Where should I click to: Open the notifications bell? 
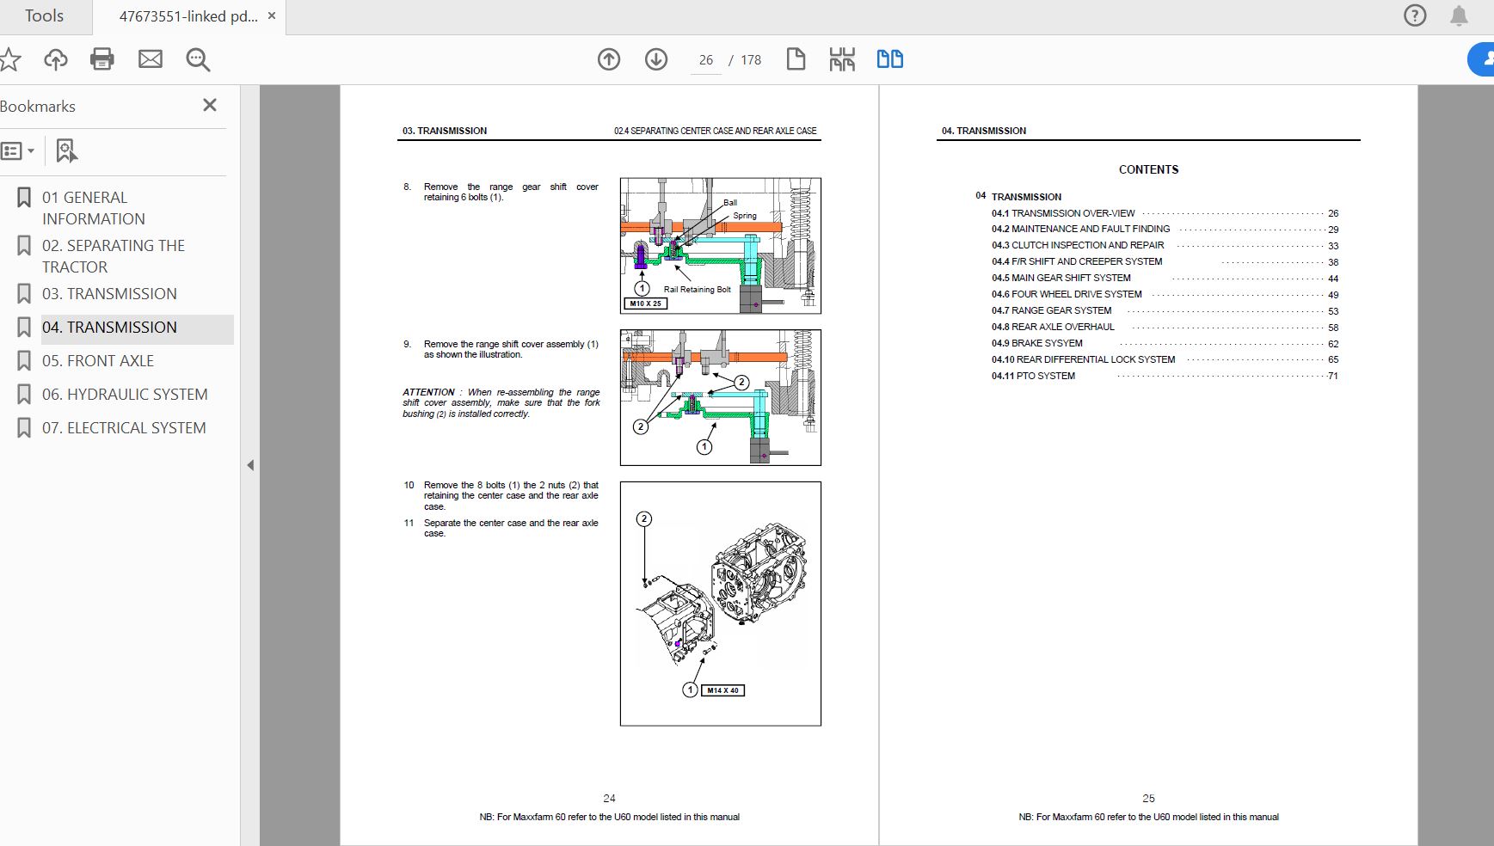click(1459, 15)
